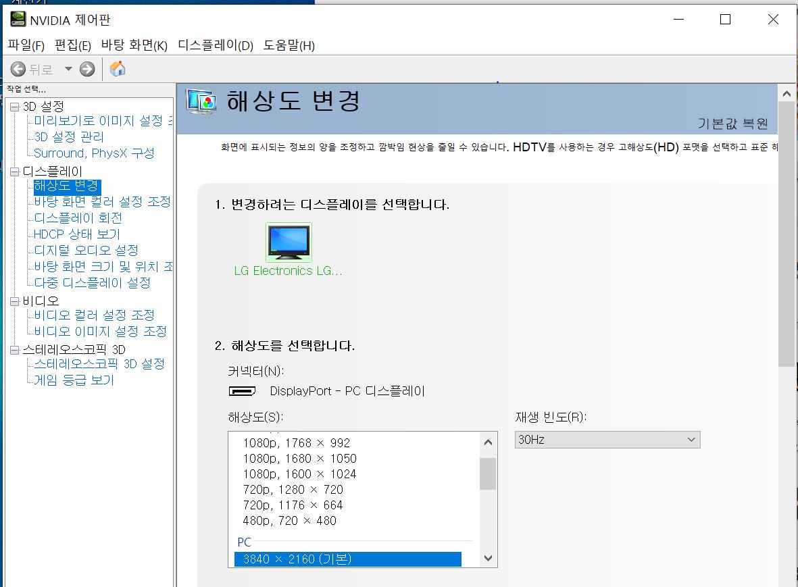Open the 디스플레이 회전 page
Image resolution: width=798 pixels, height=587 pixels.
(78, 218)
